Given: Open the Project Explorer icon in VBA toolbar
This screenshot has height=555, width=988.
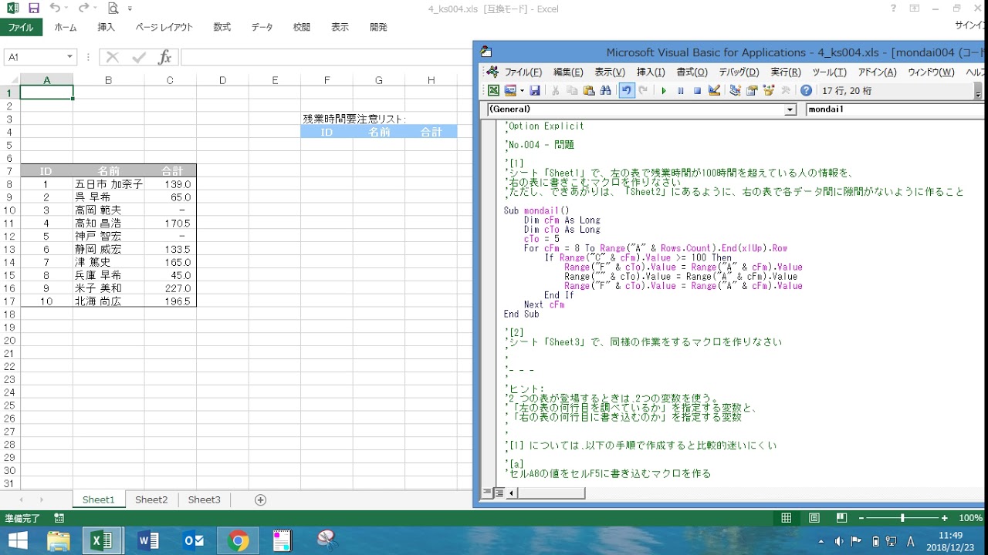Looking at the screenshot, I should (735, 91).
